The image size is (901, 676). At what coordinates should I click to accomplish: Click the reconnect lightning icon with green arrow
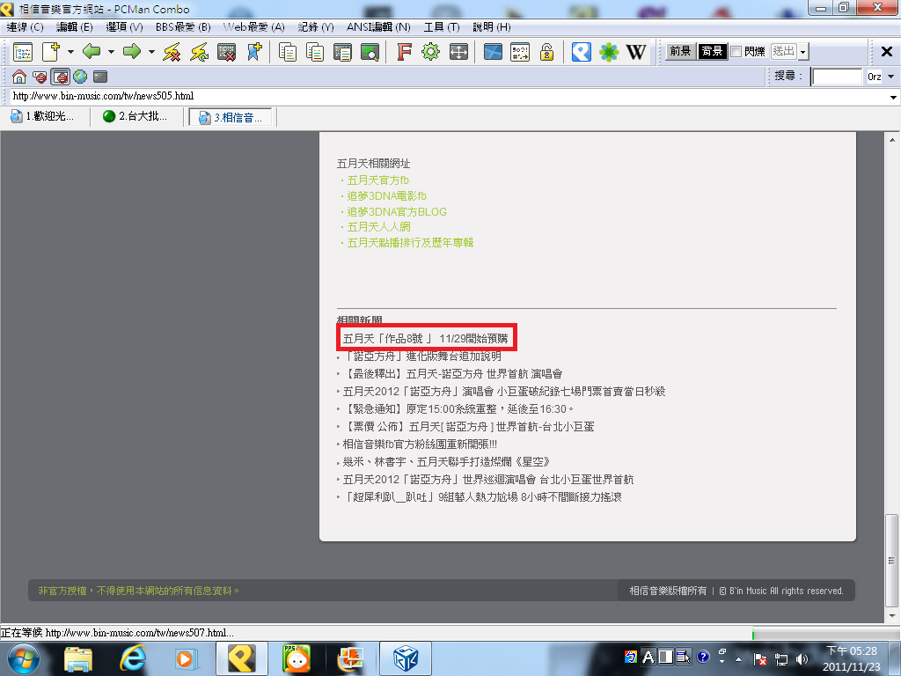pyautogui.click(x=199, y=52)
